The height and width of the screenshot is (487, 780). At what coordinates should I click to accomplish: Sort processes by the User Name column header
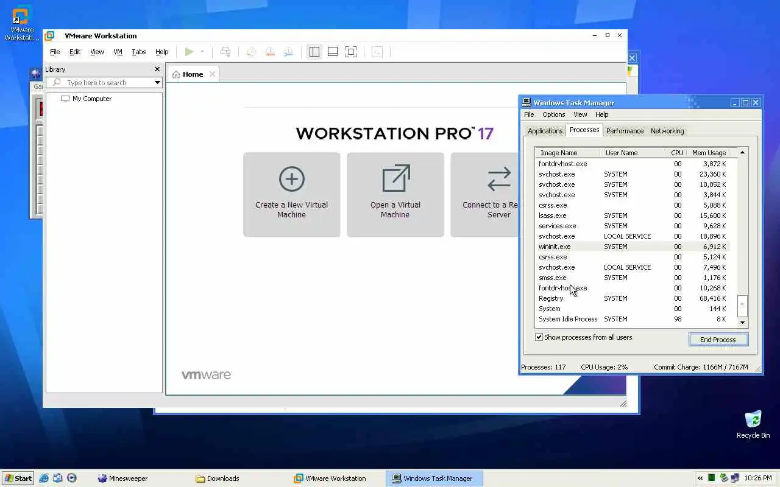pyautogui.click(x=633, y=153)
